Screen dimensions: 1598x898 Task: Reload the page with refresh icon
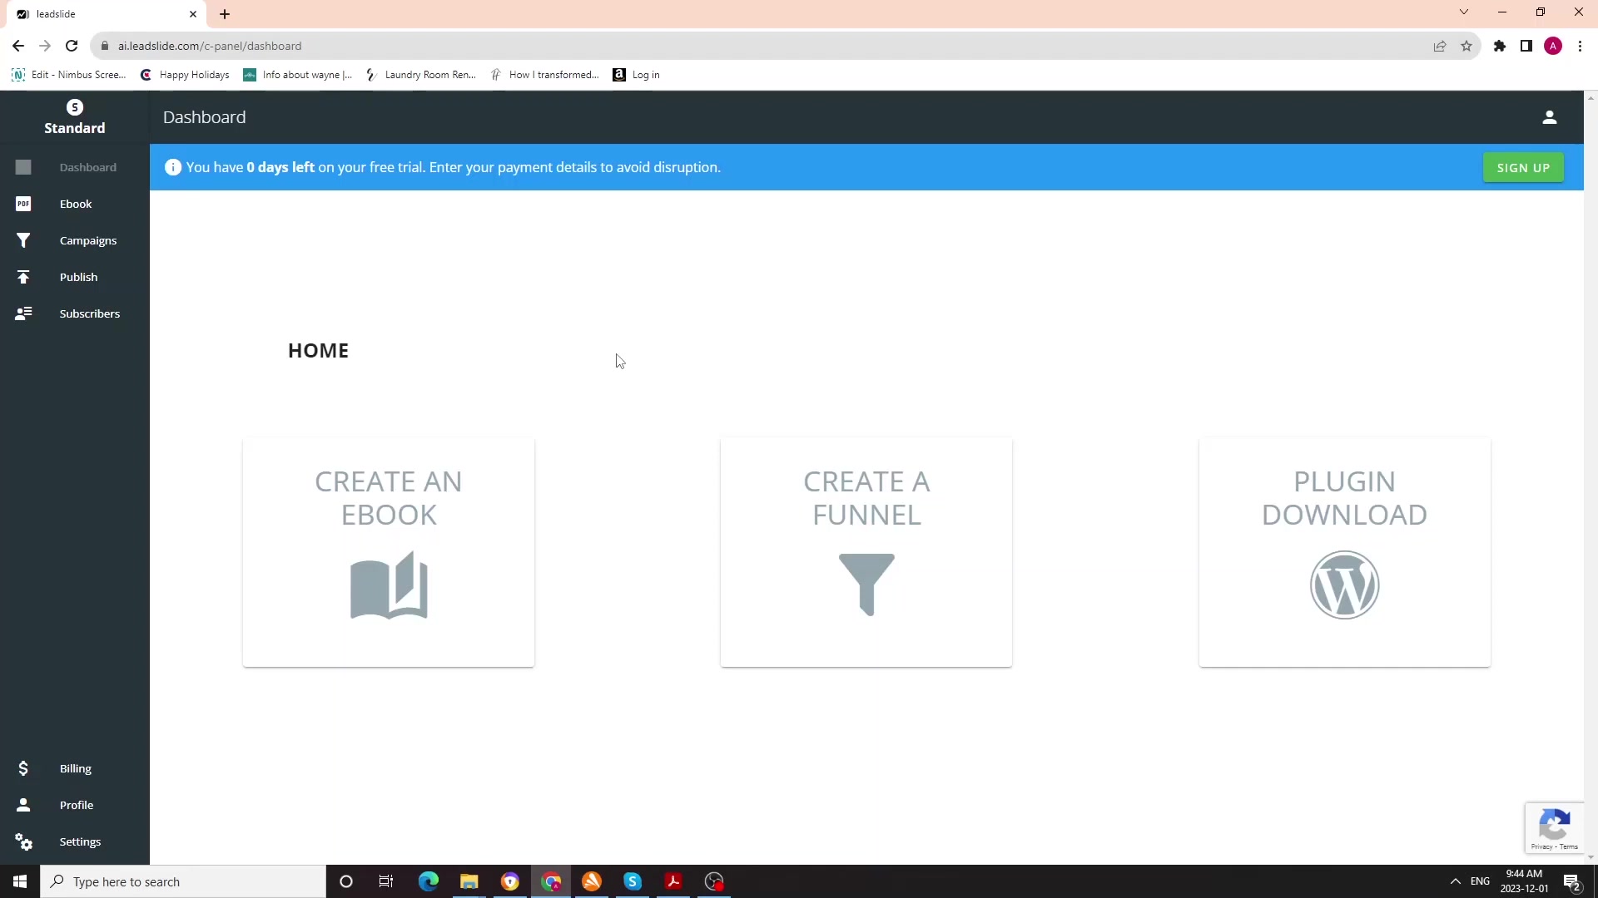coord(72,46)
